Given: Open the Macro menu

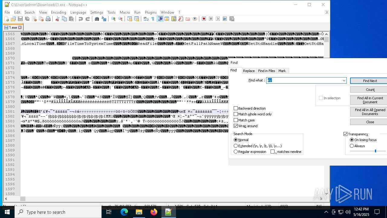Looking at the screenshot, I should point(125,12).
